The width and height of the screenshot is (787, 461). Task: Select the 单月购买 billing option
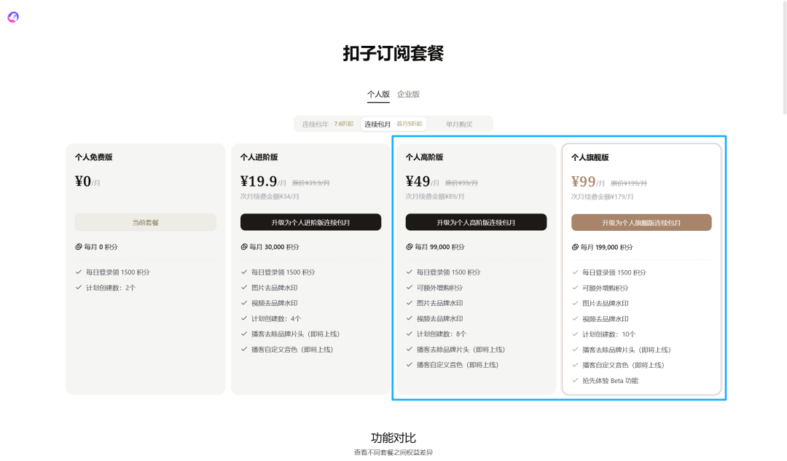coord(460,124)
